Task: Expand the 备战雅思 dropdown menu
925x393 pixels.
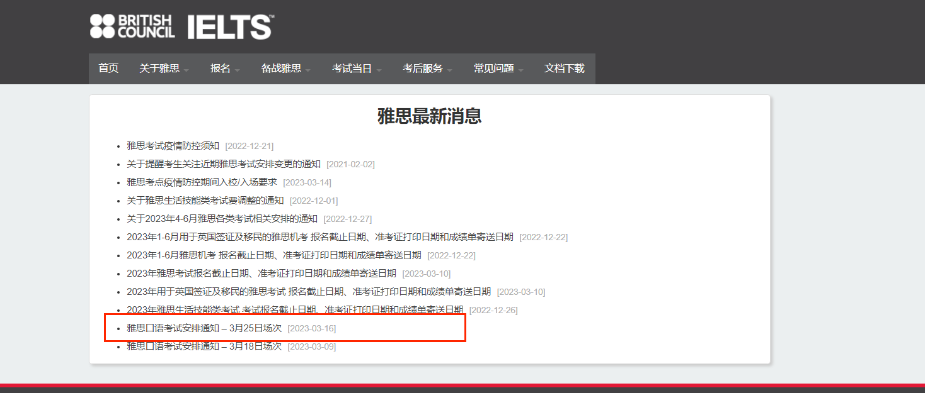Action: [x=285, y=69]
